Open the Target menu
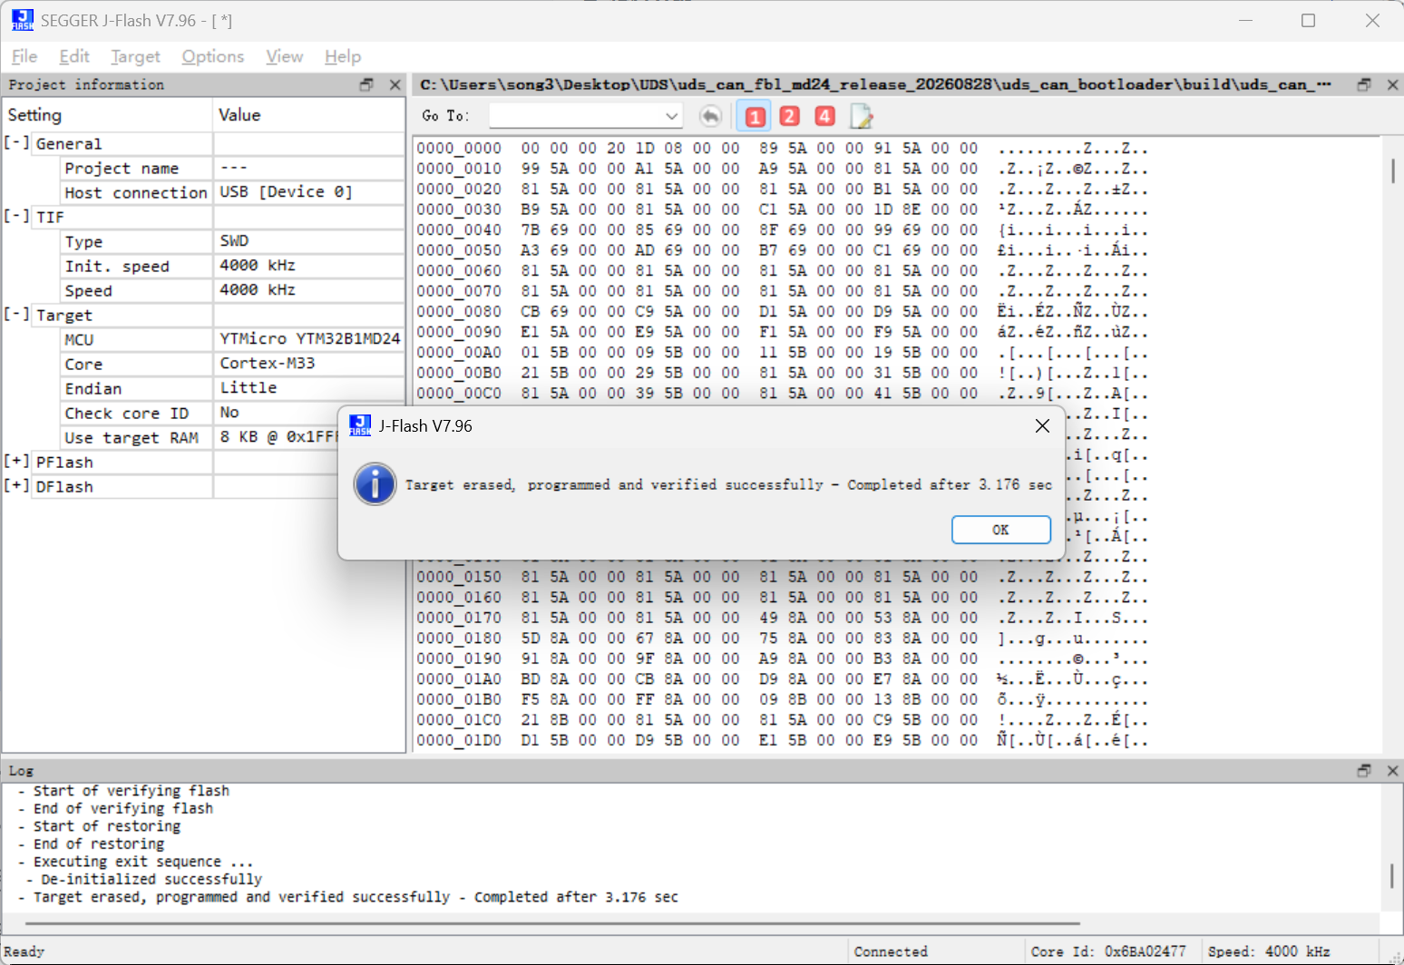The image size is (1404, 965). coord(135,56)
